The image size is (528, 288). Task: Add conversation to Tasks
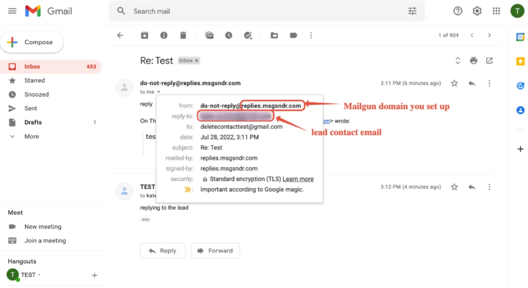pos(248,36)
